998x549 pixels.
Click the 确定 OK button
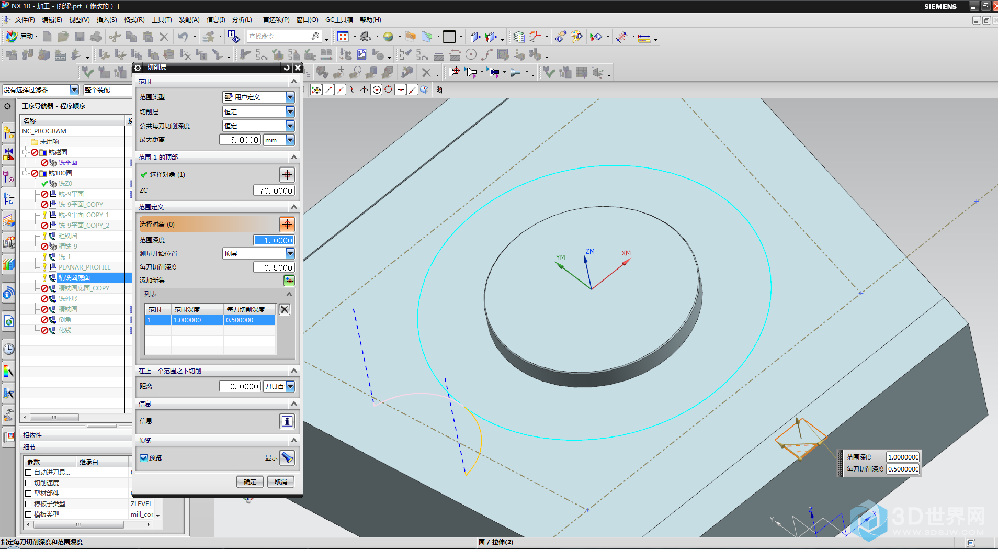tap(250, 481)
